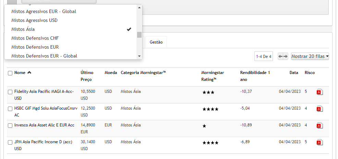Viewport: 338px width, 159px height.
Task: Go to previous page arrow
Action: tap(280, 57)
